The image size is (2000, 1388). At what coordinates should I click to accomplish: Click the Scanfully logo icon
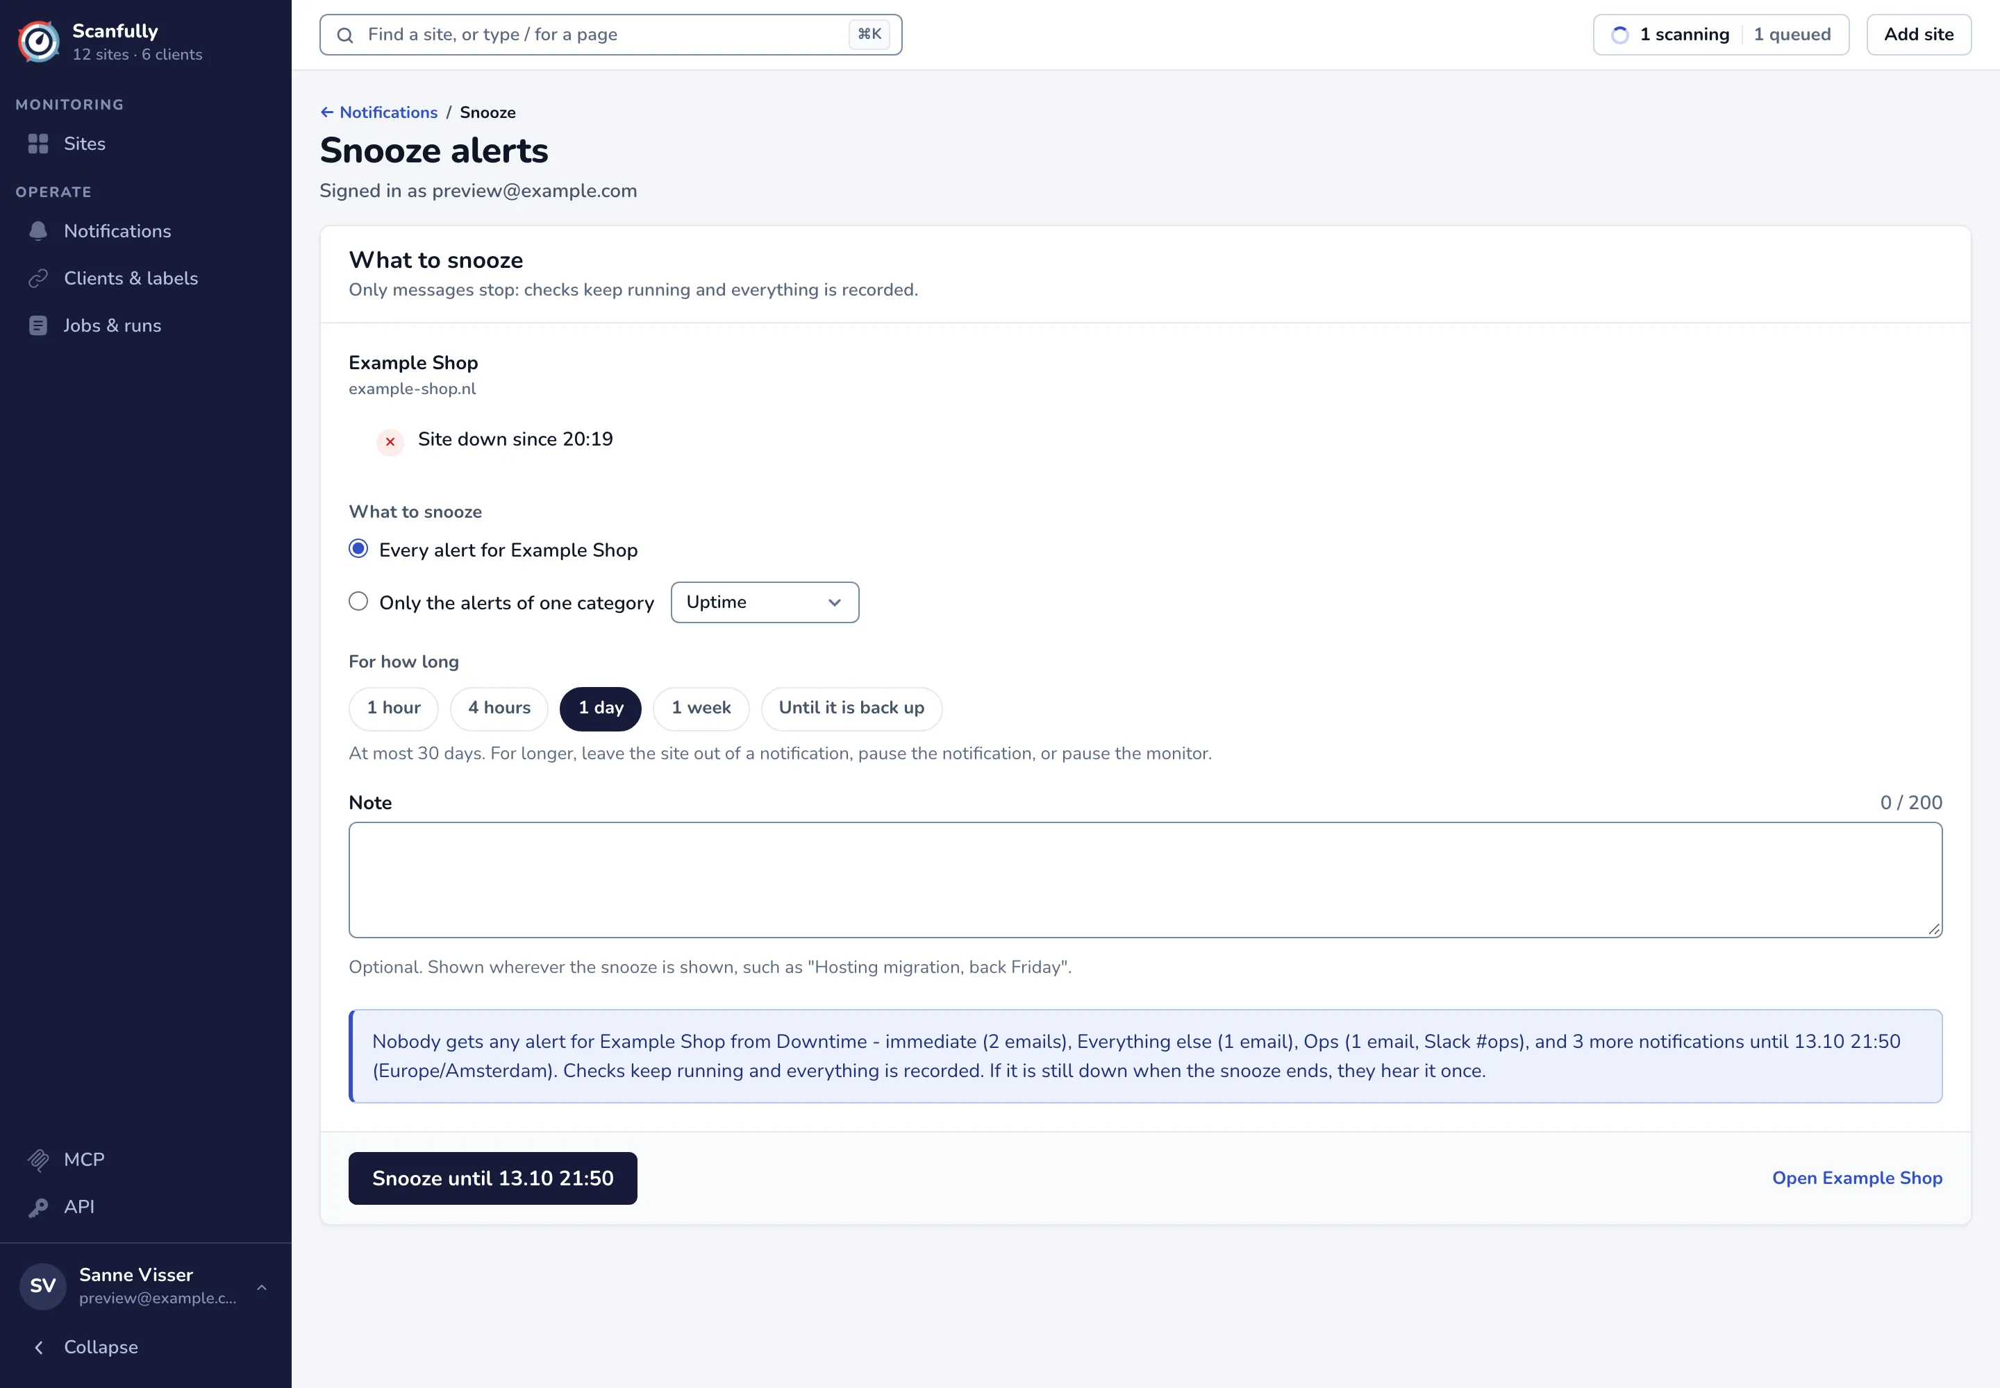(x=39, y=41)
